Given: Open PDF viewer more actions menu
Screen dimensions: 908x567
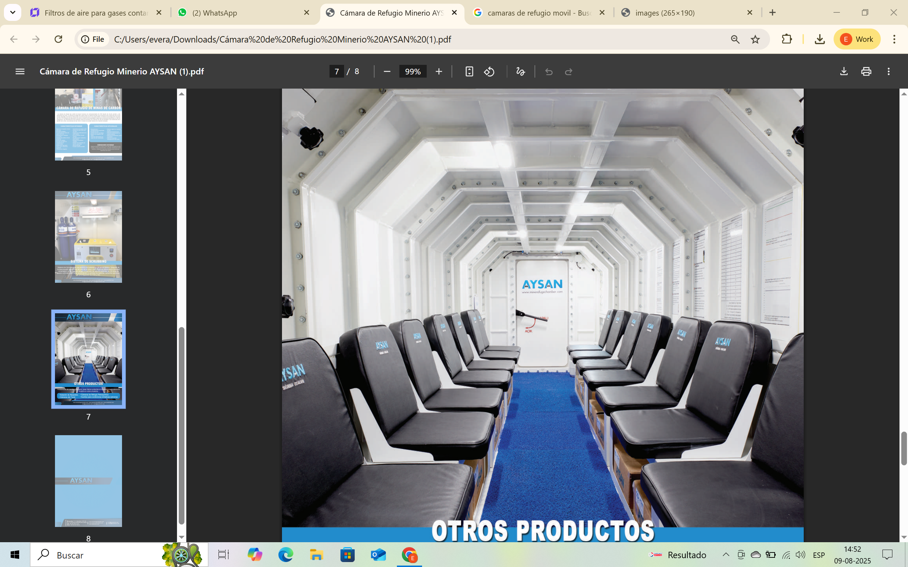Looking at the screenshot, I should [888, 71].
